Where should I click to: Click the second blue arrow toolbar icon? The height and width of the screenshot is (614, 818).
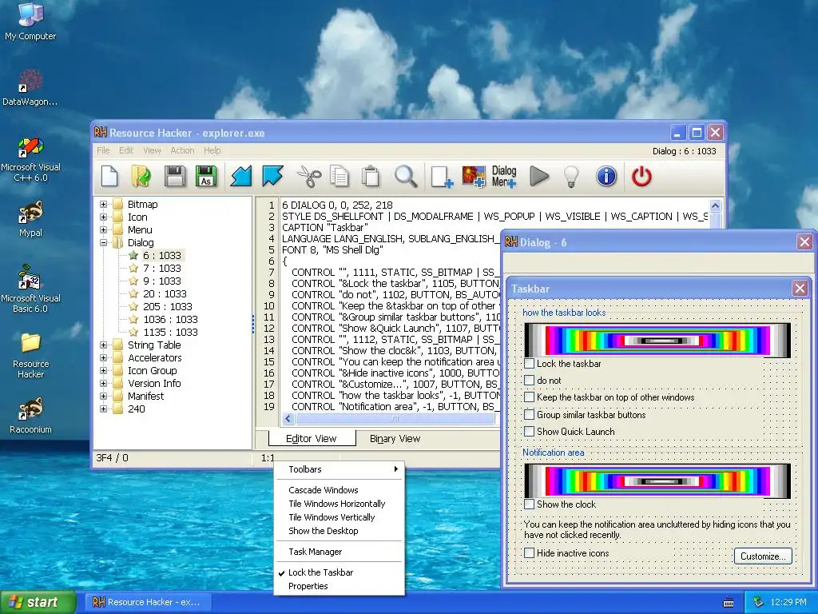tap(273, 176)
